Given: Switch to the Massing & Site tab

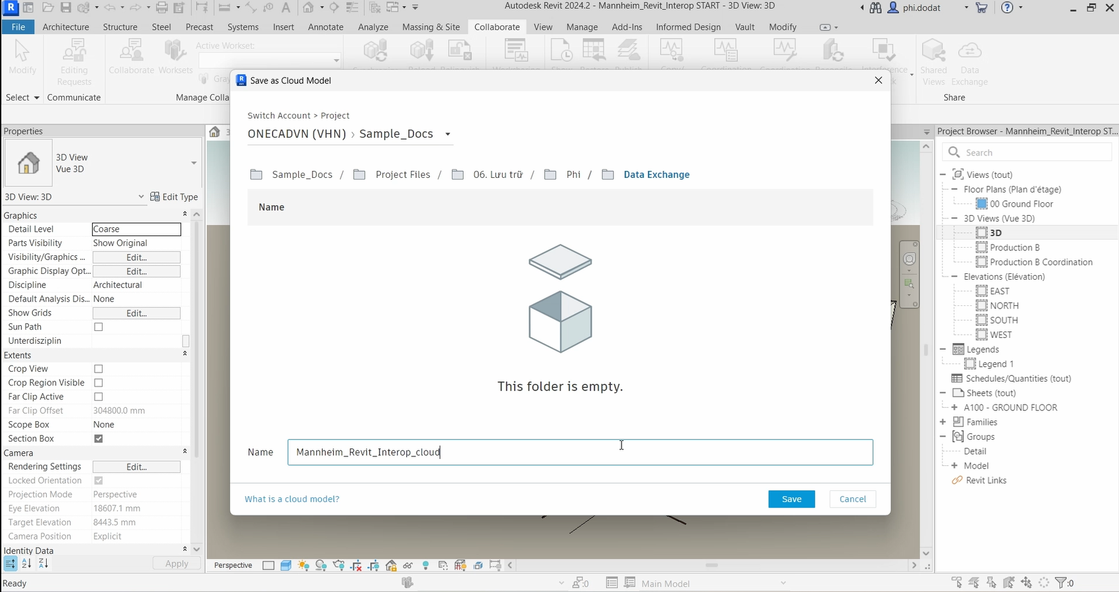Looking at the screenshot, I should pyautogui.click(x=431, y=27).
